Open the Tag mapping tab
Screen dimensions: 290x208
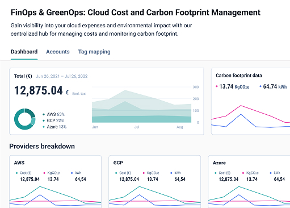point(94,52)
